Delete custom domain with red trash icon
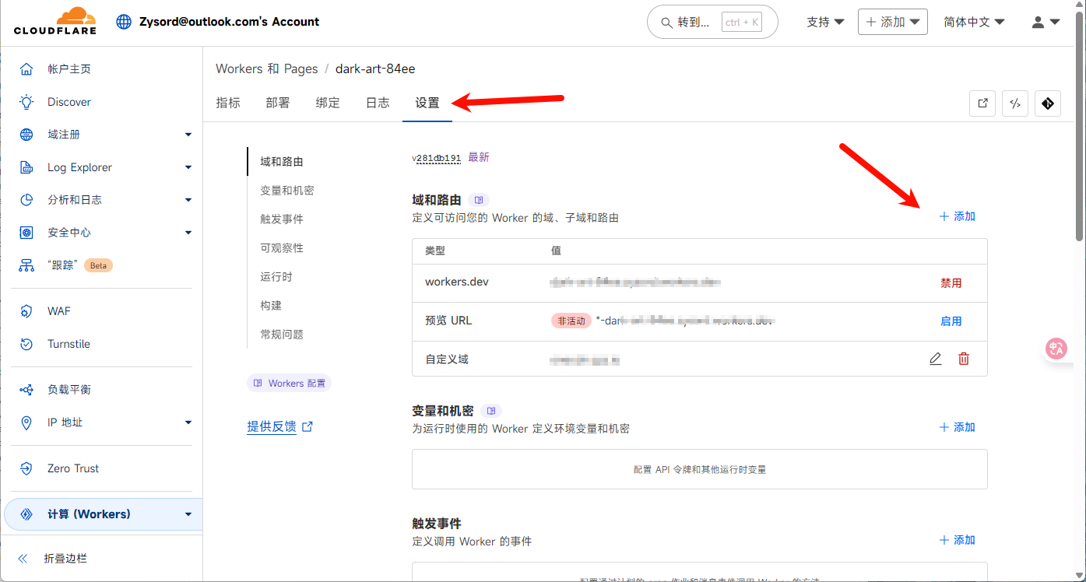 click(x=964, y=359)
